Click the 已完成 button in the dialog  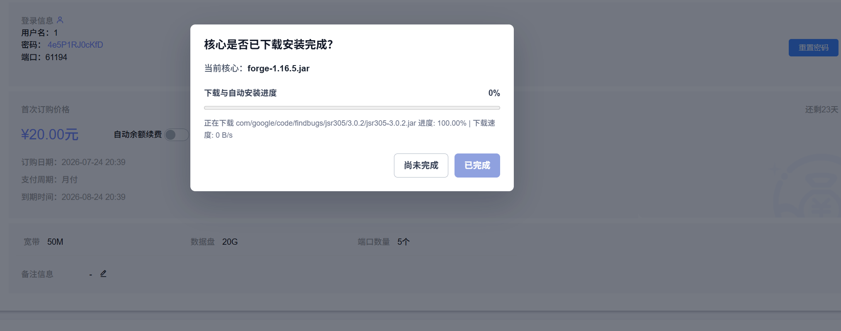tap(477, 165)
